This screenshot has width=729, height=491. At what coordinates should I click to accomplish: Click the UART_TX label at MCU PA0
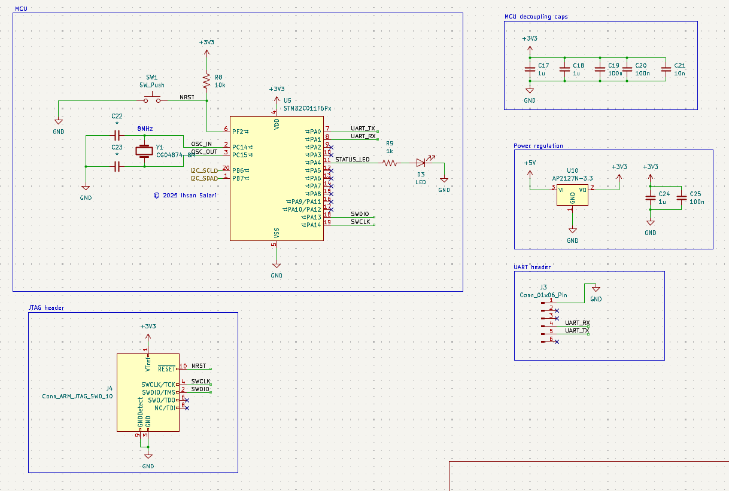click(x=363, y=129)
